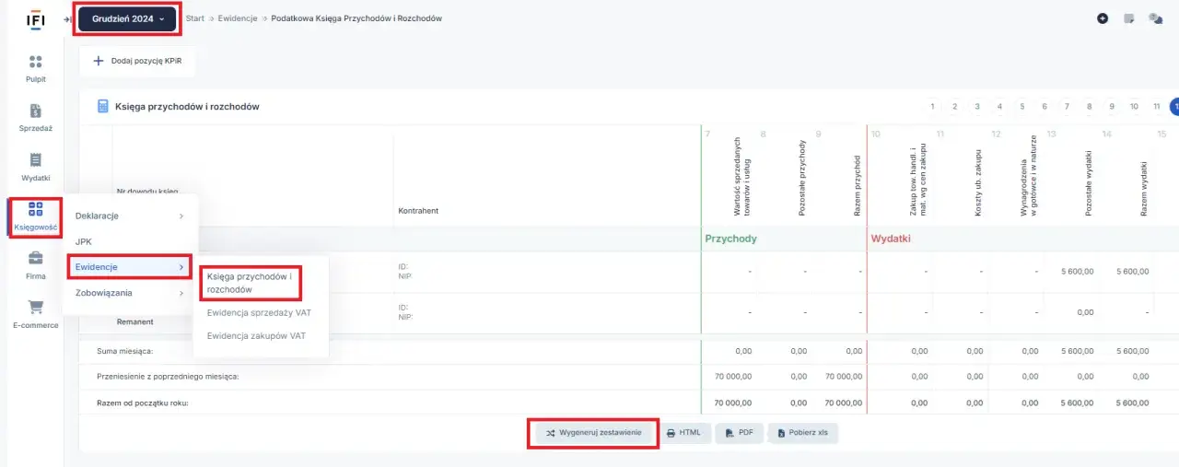Expand the Deklaracje submenu
1179x467 pixels.
(x=129, y=216)
